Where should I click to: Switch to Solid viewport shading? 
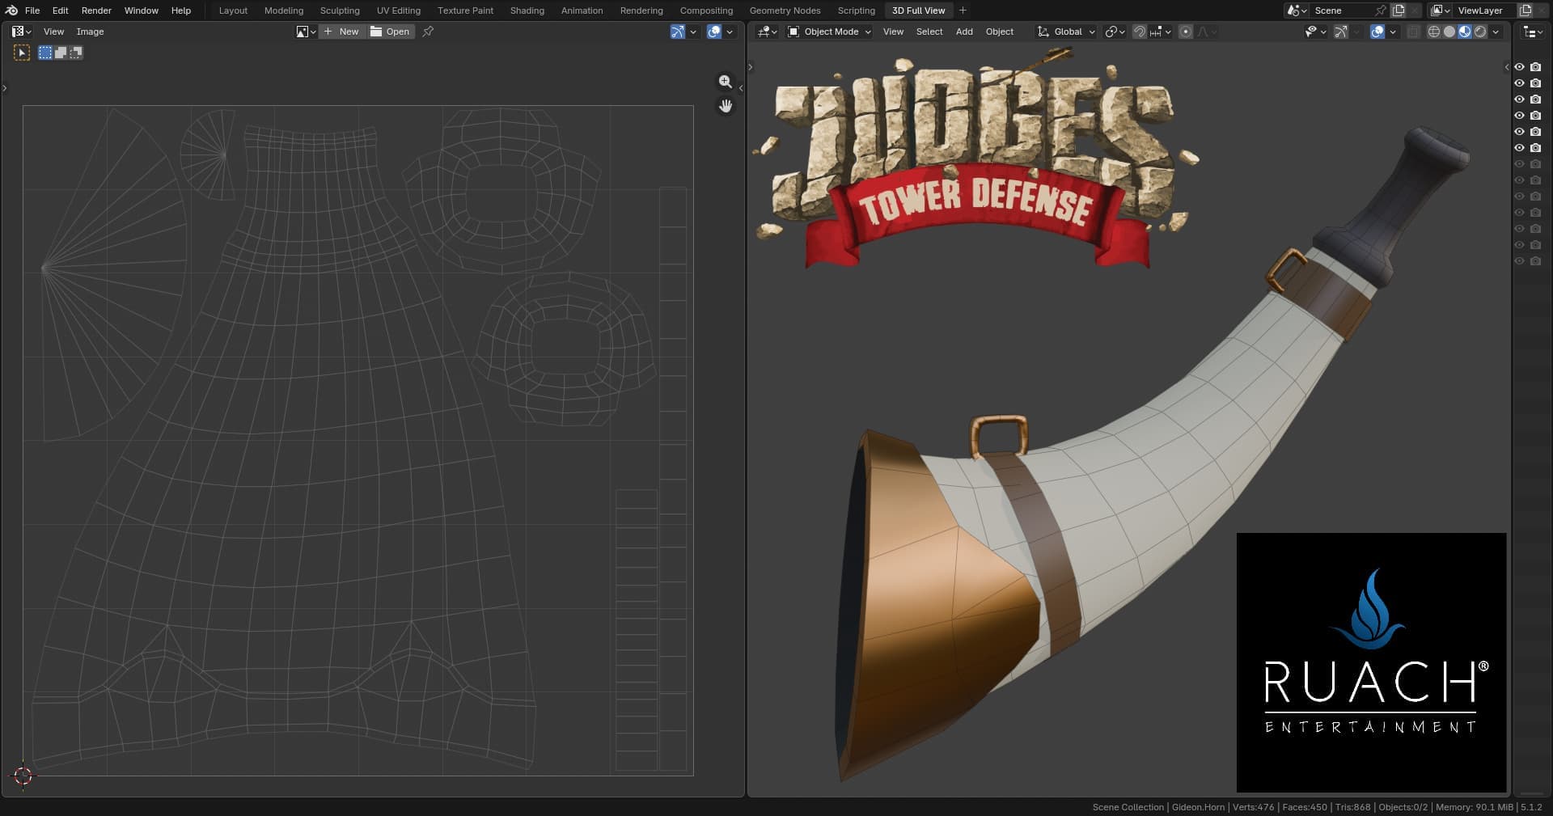pos(1449,32)
